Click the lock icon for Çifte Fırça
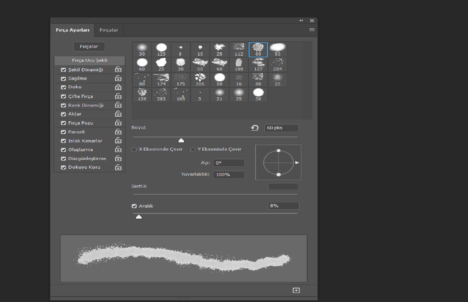This screenshot has height=302, width=468. [118, 96]
